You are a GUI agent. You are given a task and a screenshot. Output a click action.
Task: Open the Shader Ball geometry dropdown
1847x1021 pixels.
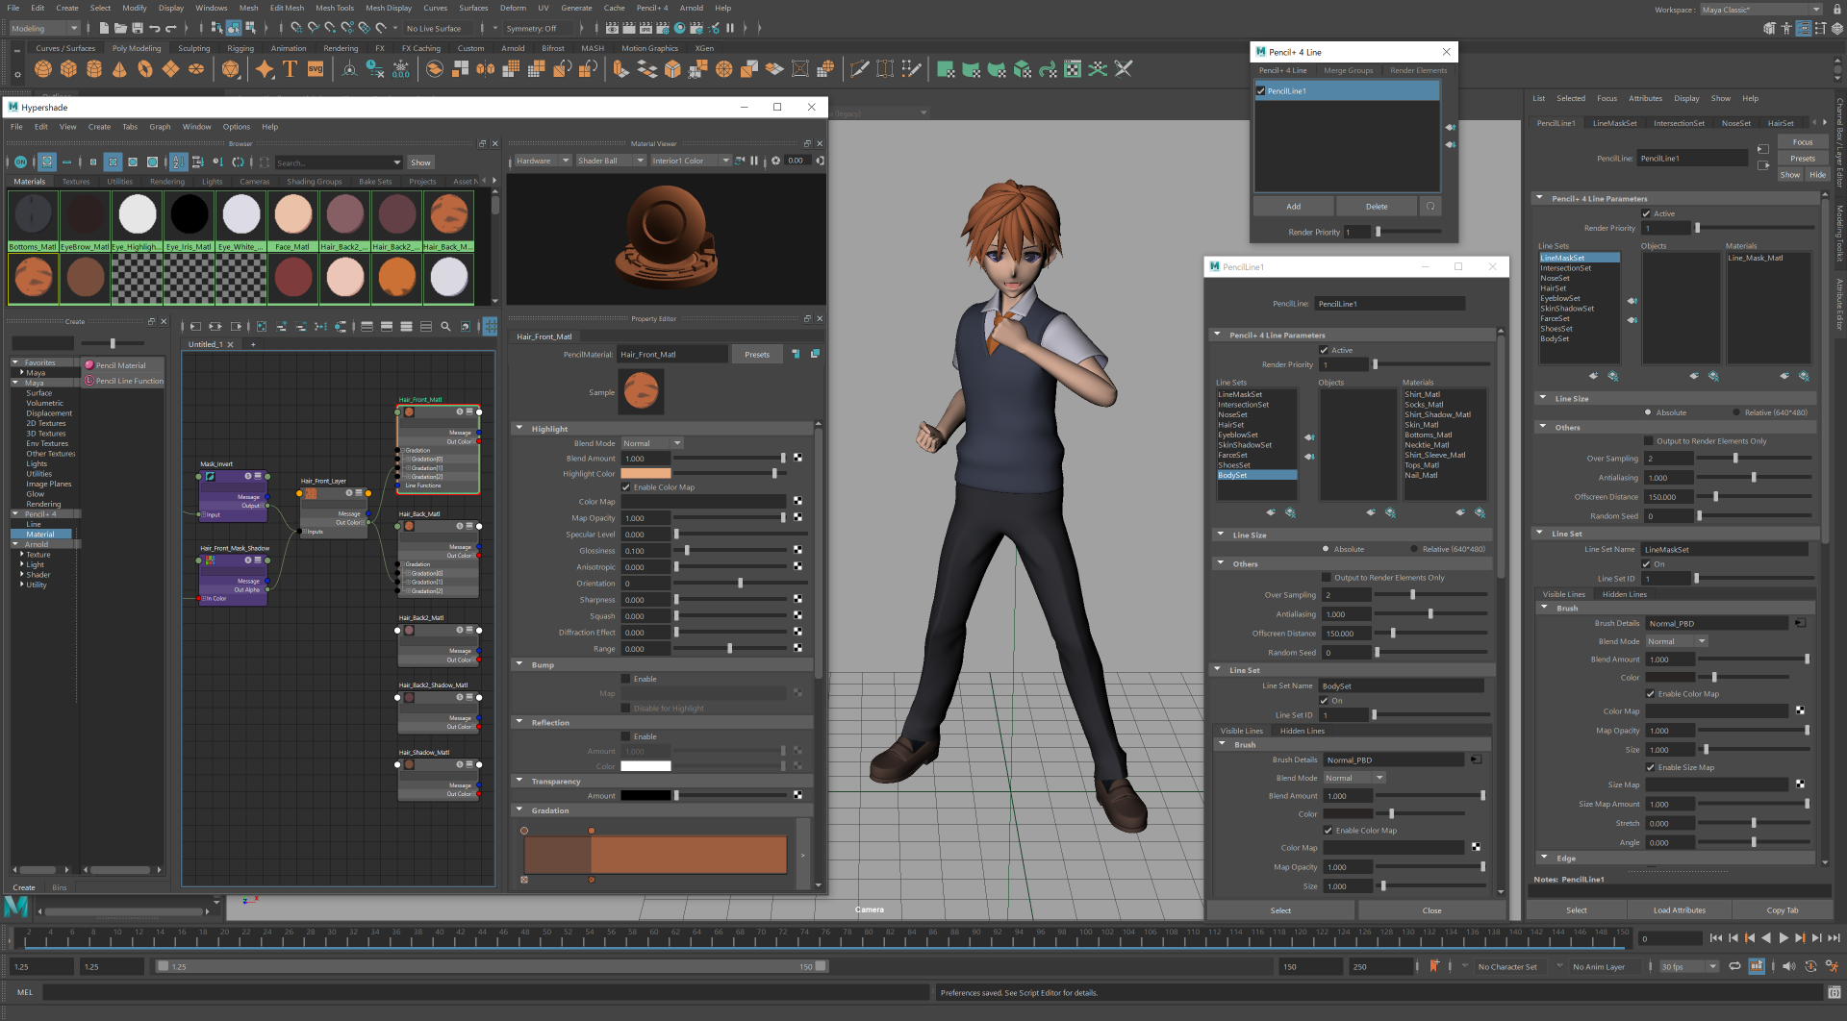pyautogui.click(x=611, y=161)
